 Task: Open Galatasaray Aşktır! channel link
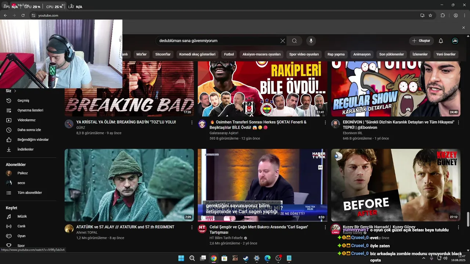coord(224,133)
